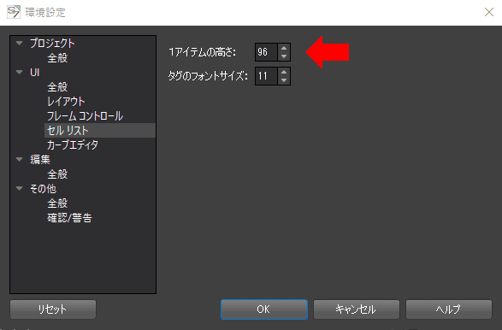Click the application icon in title bar
The height and width of the screenshot is (330, 502).
[14, 12]
